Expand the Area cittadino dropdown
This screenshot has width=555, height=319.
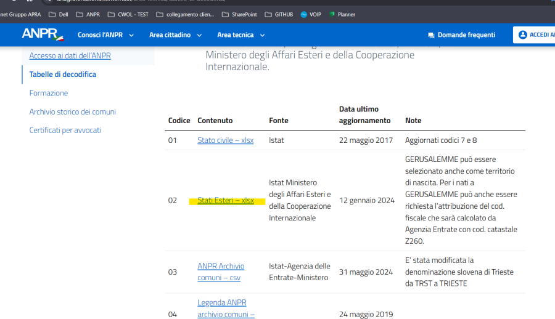coord(175,35)
